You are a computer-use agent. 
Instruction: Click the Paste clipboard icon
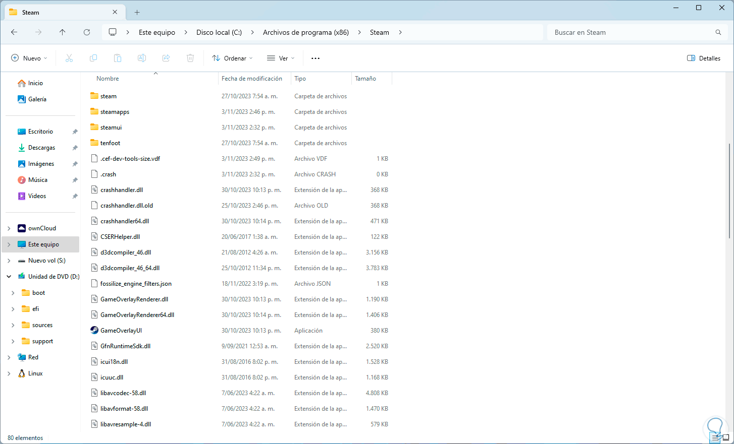pyautogui.click(x=118, y=58)
